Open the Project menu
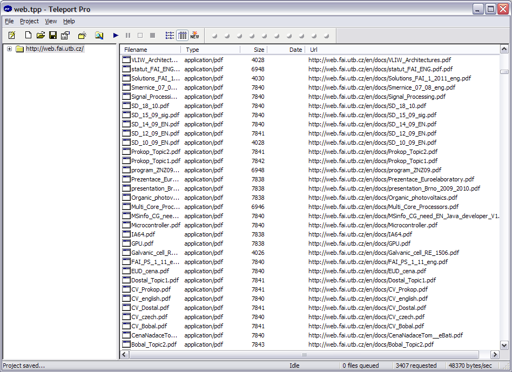 (x=29, y=21)
